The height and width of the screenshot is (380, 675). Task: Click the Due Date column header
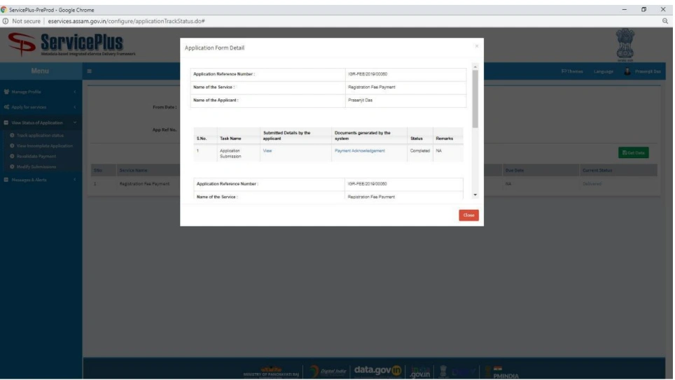tap(515, 171)
